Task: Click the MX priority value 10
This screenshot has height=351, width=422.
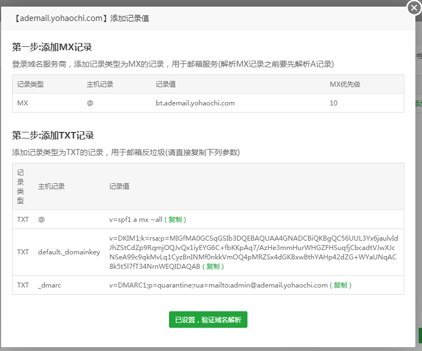Action: [x=334, y=103]
